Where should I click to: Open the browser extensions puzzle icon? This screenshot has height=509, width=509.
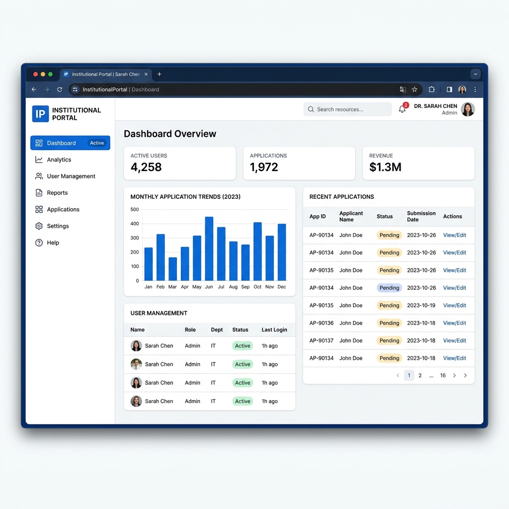[431, 89]
